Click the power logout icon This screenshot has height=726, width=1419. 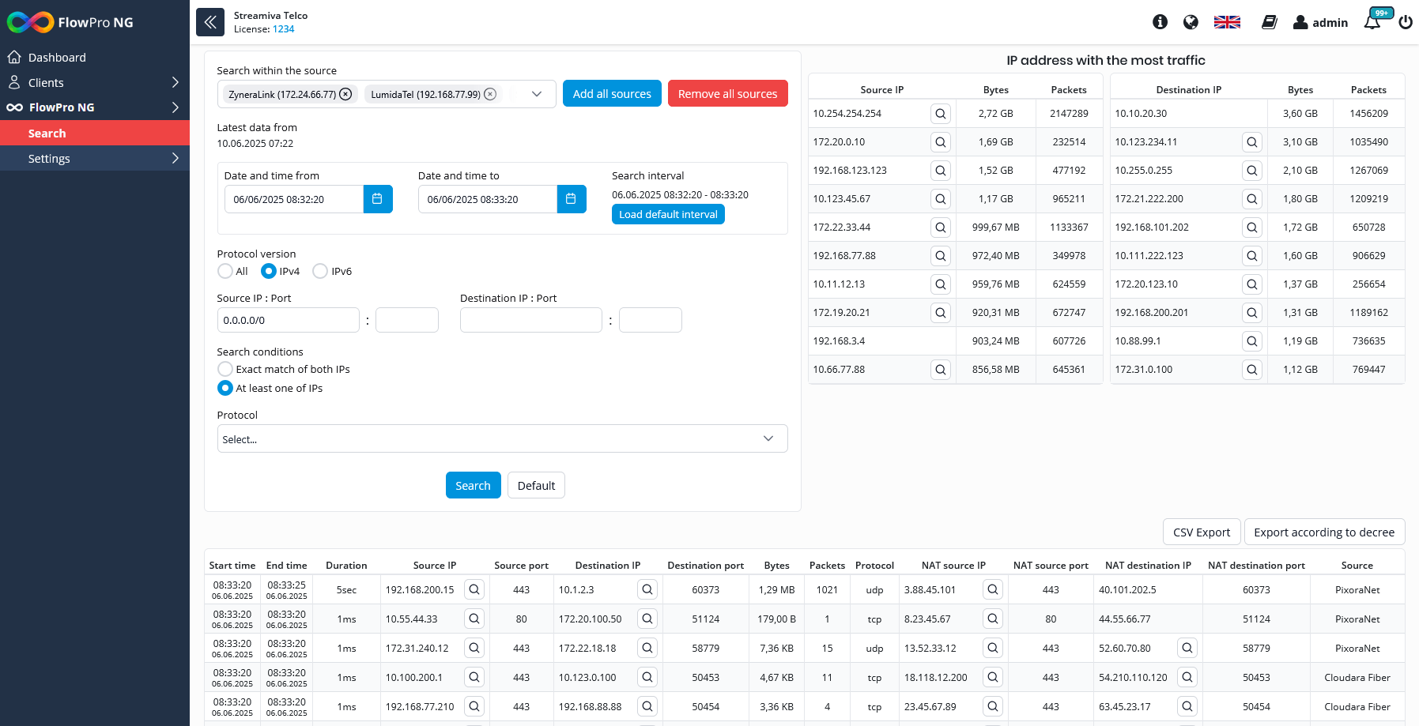(x=1406, y=22)
